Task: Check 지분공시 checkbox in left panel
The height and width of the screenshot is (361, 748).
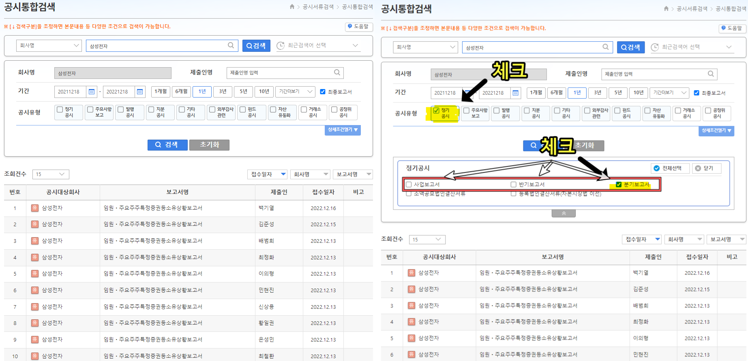Action: (x=151, y=109)
